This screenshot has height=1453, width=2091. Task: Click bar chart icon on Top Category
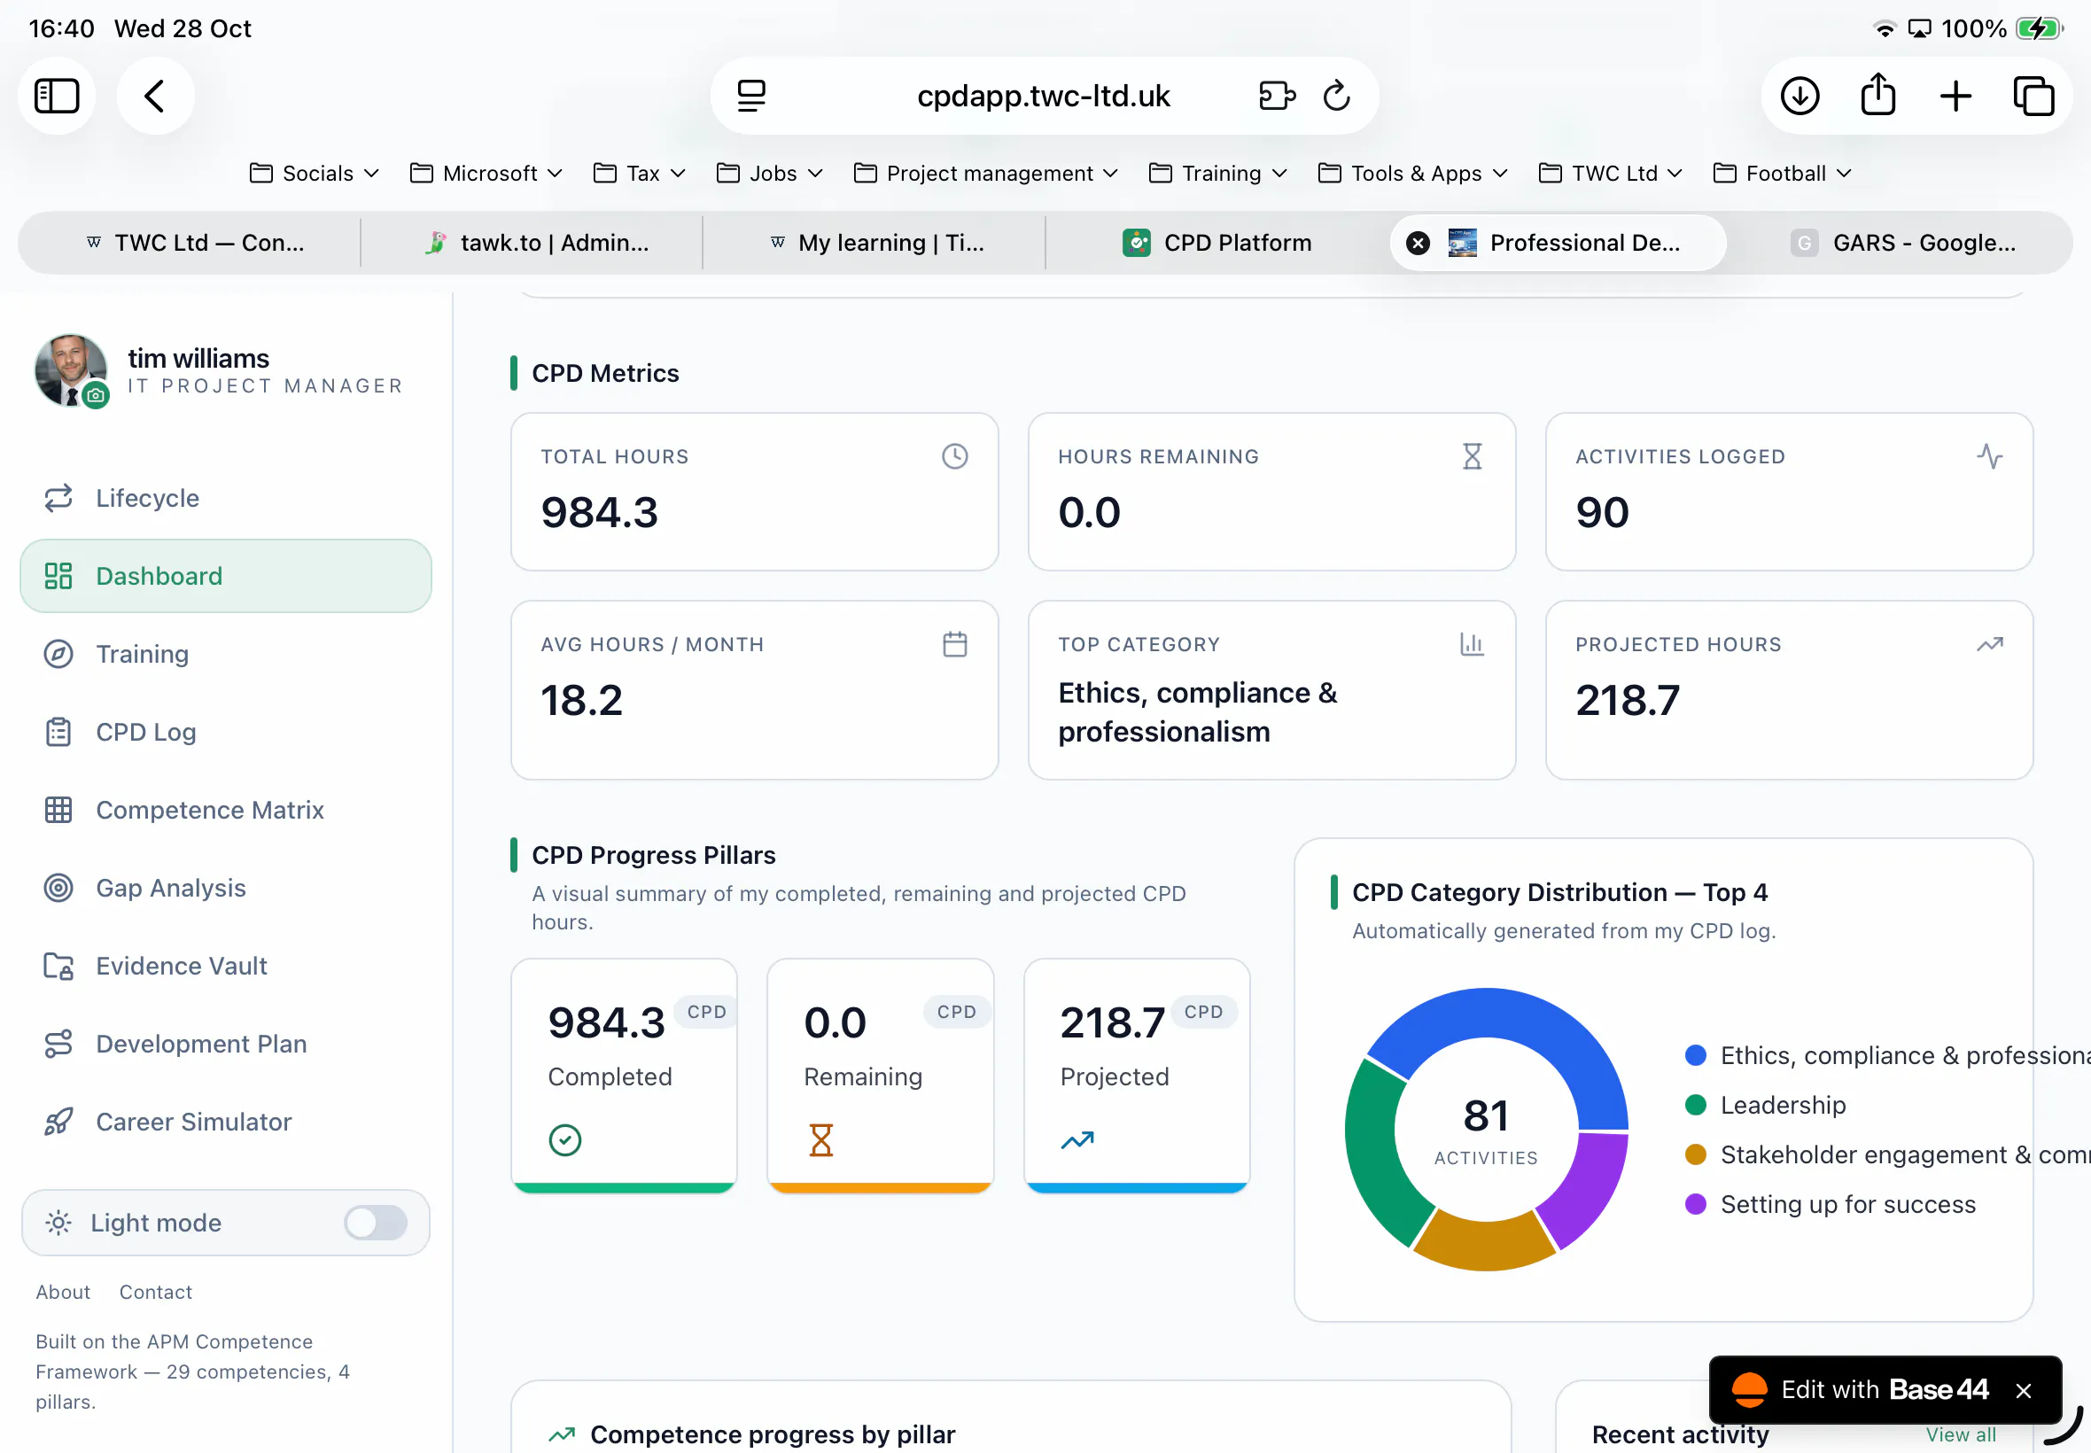[1472, 643]
